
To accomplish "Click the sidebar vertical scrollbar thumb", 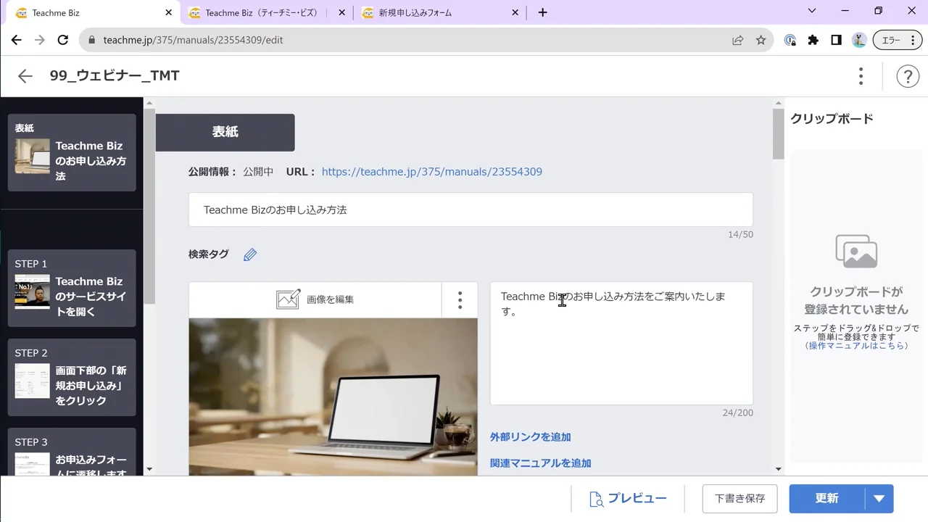I will click(x=149, y=207).
